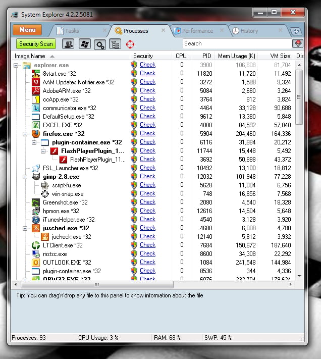This screenshot has width=321, height=359.
Task: Click the LTClient.exe green icon
Action: 36,245
